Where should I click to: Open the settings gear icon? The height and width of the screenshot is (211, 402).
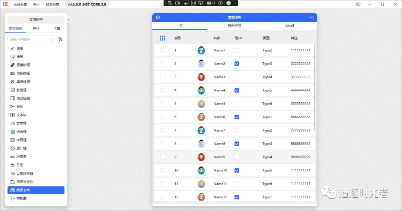click(358, 4)
